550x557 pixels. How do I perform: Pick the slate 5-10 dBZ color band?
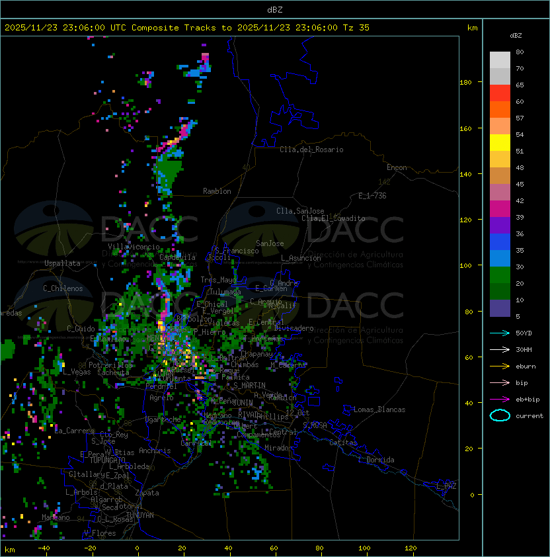click(500, 308)
